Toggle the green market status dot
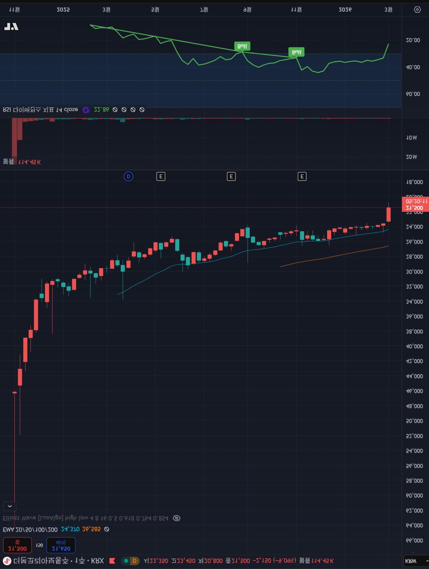This screenshot has height=569, width=429. 126,561
